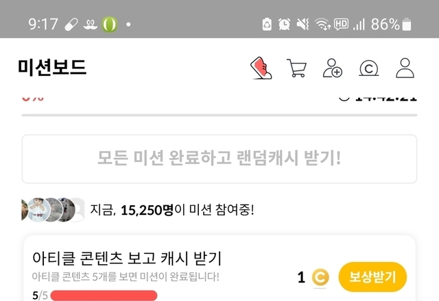Tap the invite friend icon

point(332,68)
